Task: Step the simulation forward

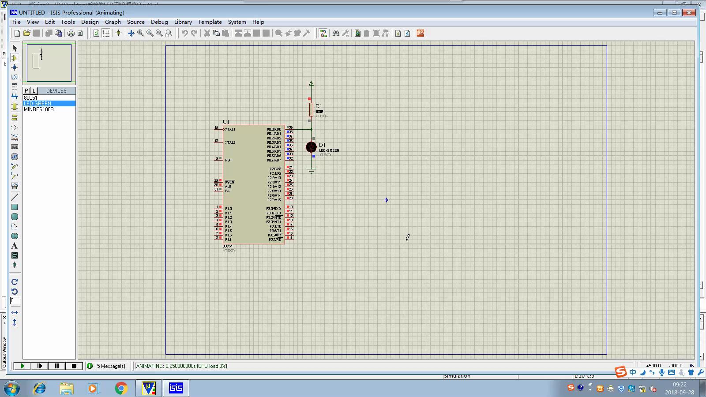Action: pos(39,366)
